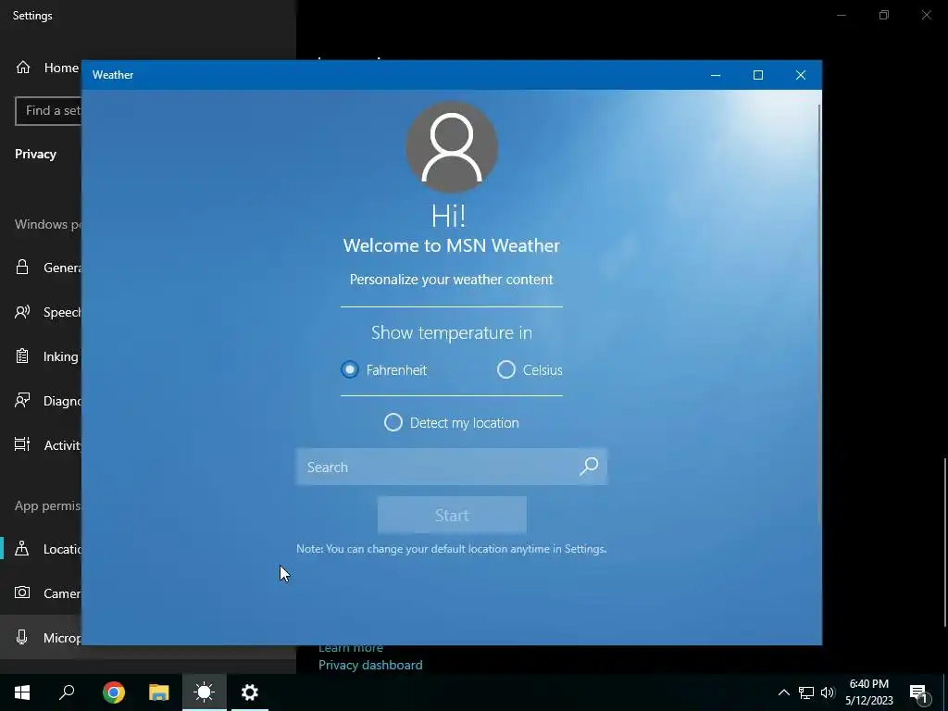
Task: Click the Start button in Weather
Action: [x=452, y=515]
